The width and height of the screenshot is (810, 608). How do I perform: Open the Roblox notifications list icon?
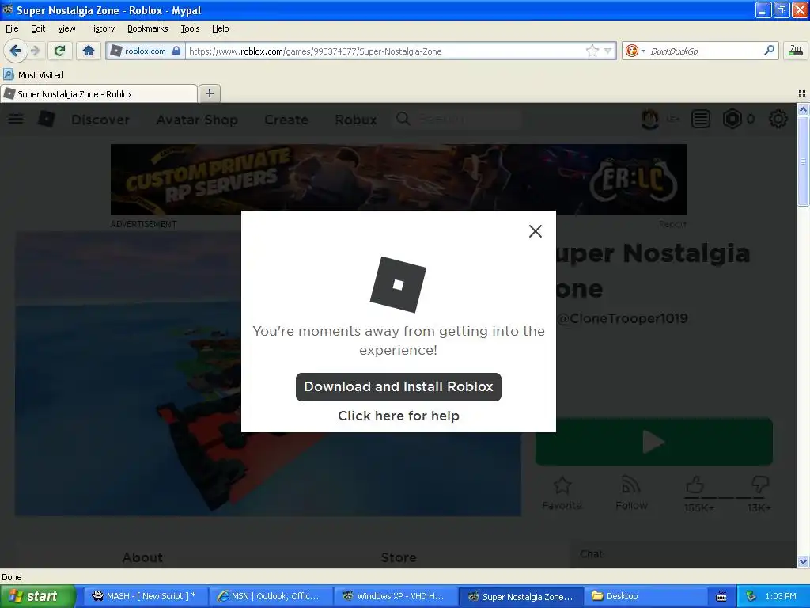click(701, 120)
